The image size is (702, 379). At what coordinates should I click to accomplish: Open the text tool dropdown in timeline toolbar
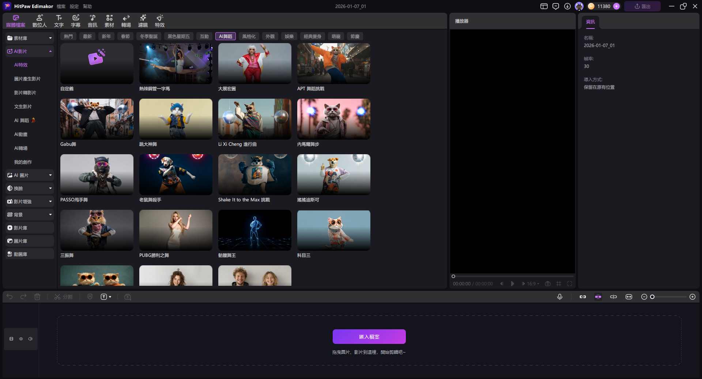click(106, 297)
